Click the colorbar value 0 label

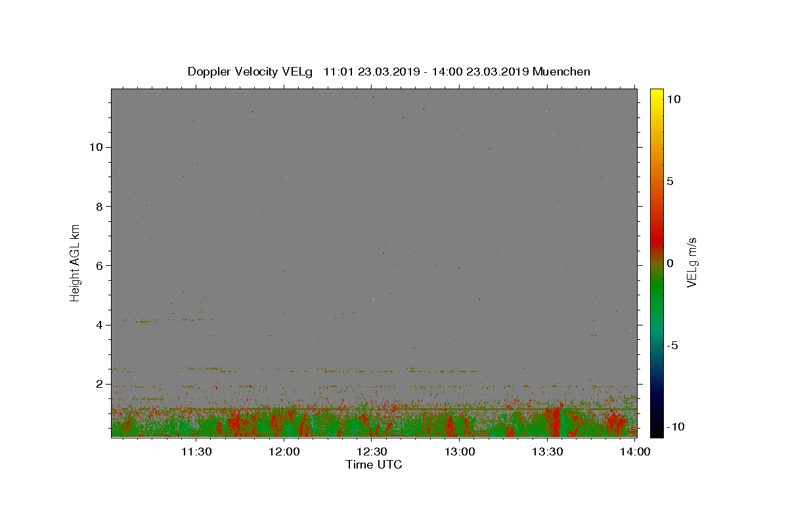(670, 263)
